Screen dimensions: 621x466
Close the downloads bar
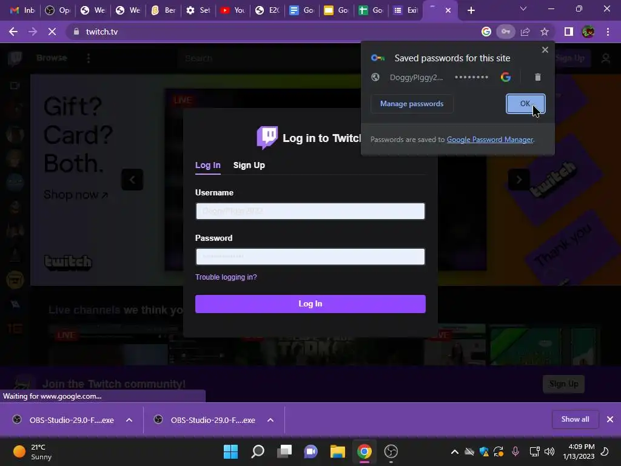610,419
